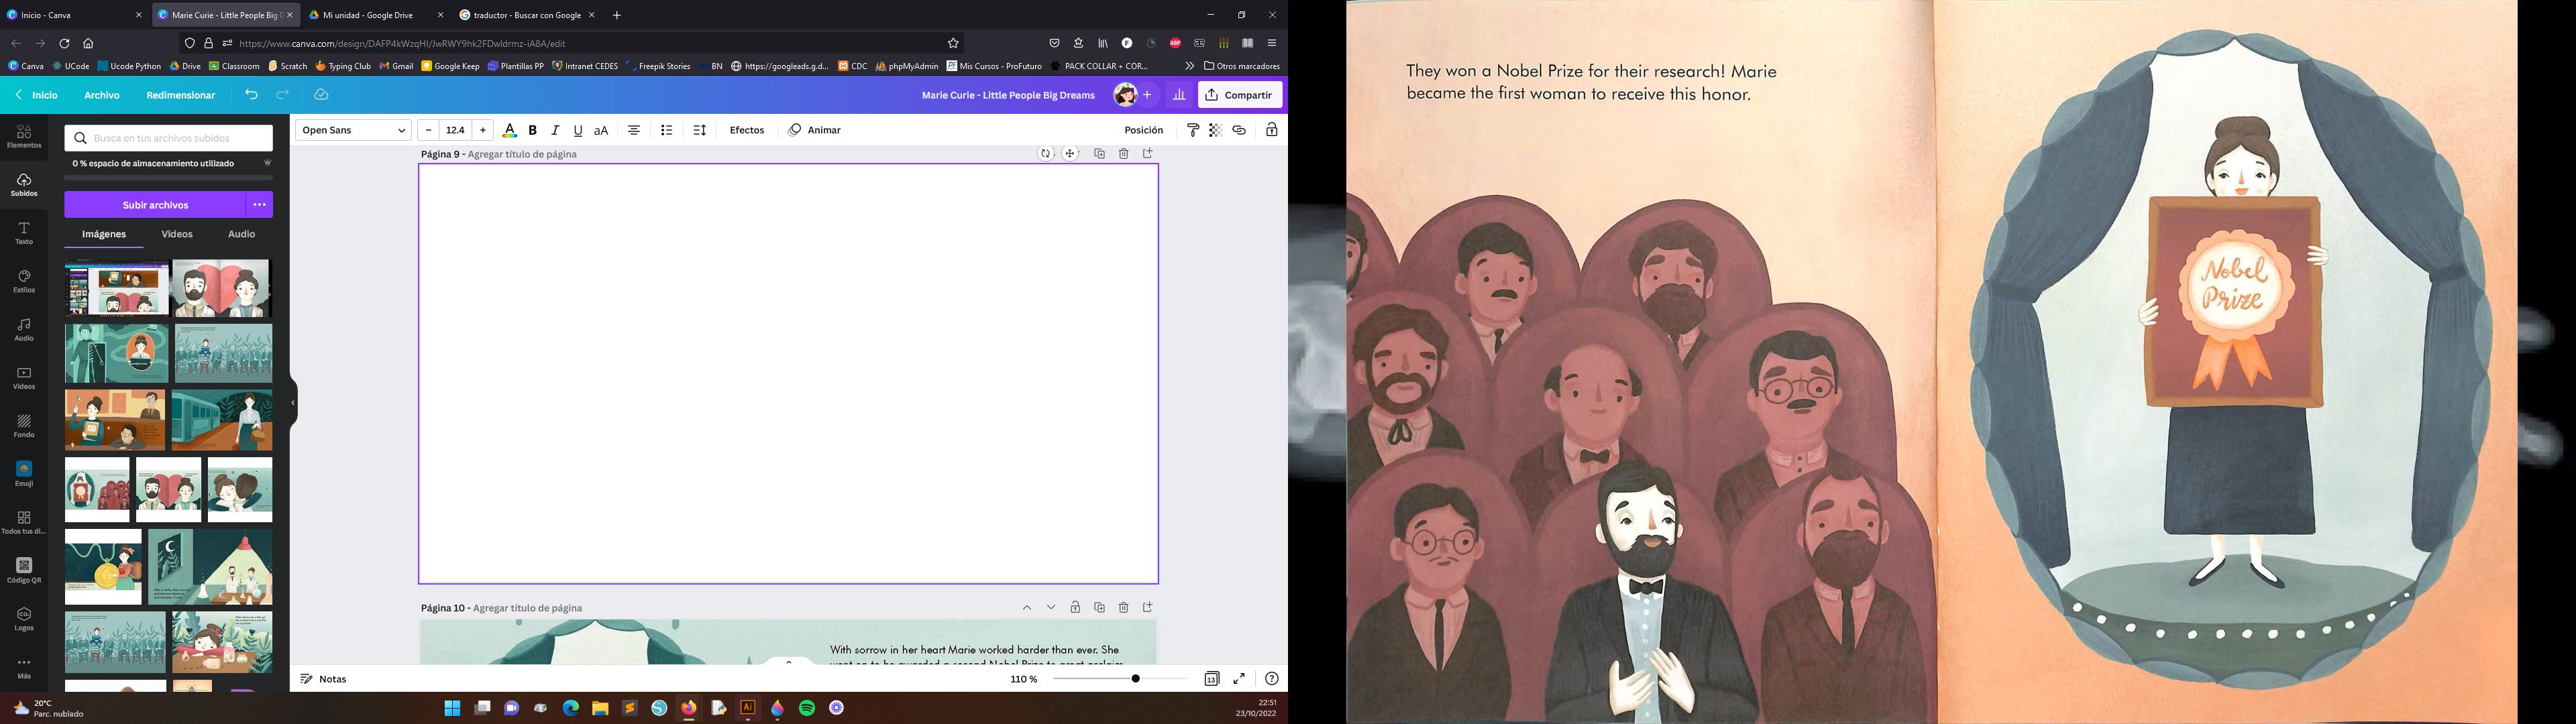Open the analytics bar chart icon
The width and height of the screenshot is (2576, 724).
[x=1179, y=95]
